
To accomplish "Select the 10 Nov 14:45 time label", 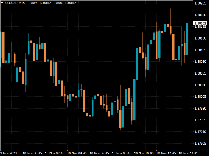I will [x=188, y=153].
